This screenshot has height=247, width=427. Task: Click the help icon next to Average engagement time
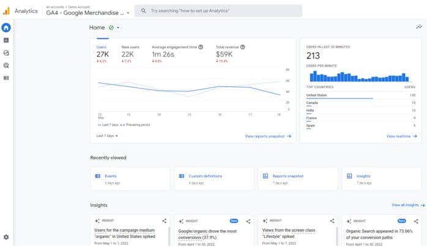tap(201, 47)
